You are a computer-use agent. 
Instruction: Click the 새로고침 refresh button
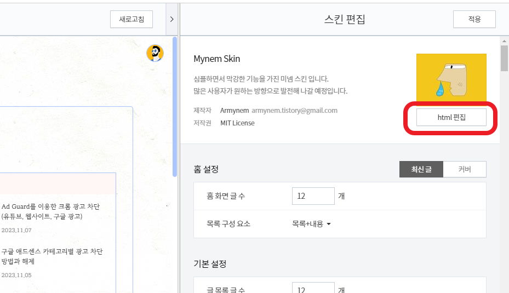tap(131, 19)
